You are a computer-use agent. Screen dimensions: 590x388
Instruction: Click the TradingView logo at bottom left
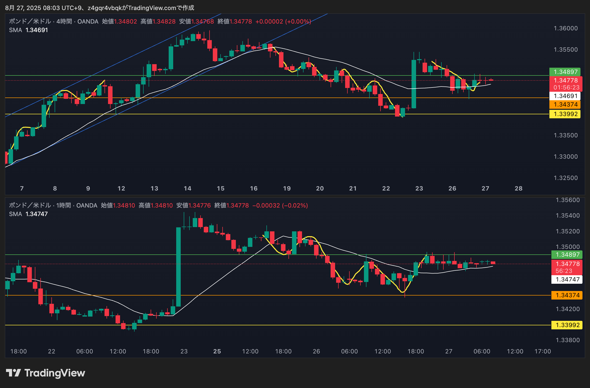point(45,373)
